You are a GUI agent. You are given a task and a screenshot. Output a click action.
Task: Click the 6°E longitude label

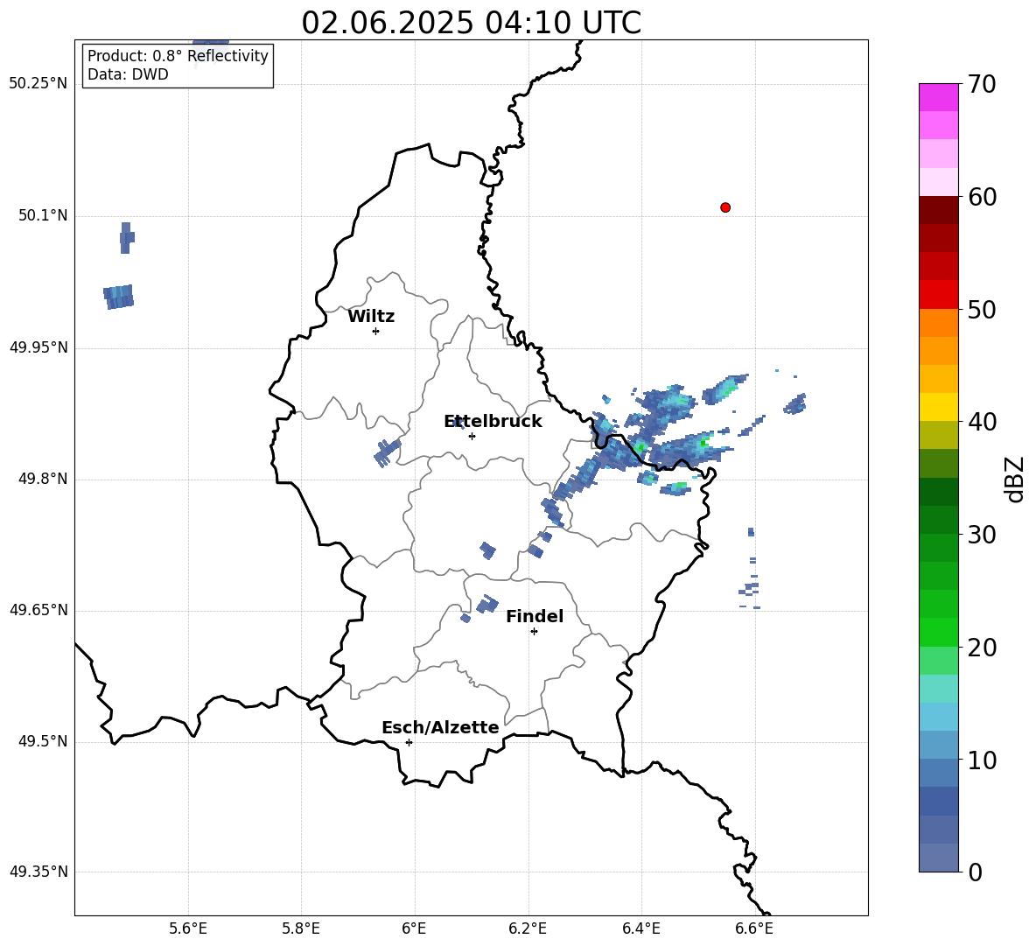coord(414,928)
